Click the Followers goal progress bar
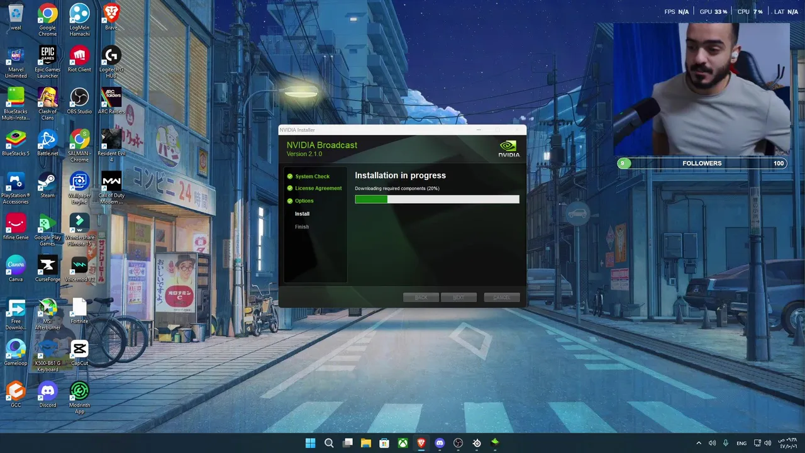This screenshot has width=805, height=453. point(702,163)
